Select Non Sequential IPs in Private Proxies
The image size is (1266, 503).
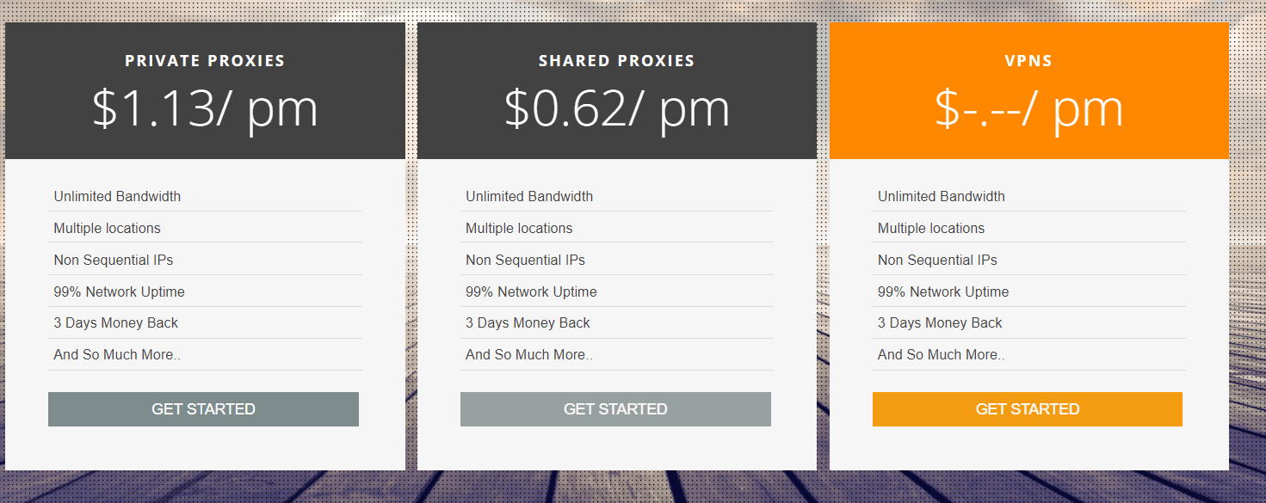(114, 260)
